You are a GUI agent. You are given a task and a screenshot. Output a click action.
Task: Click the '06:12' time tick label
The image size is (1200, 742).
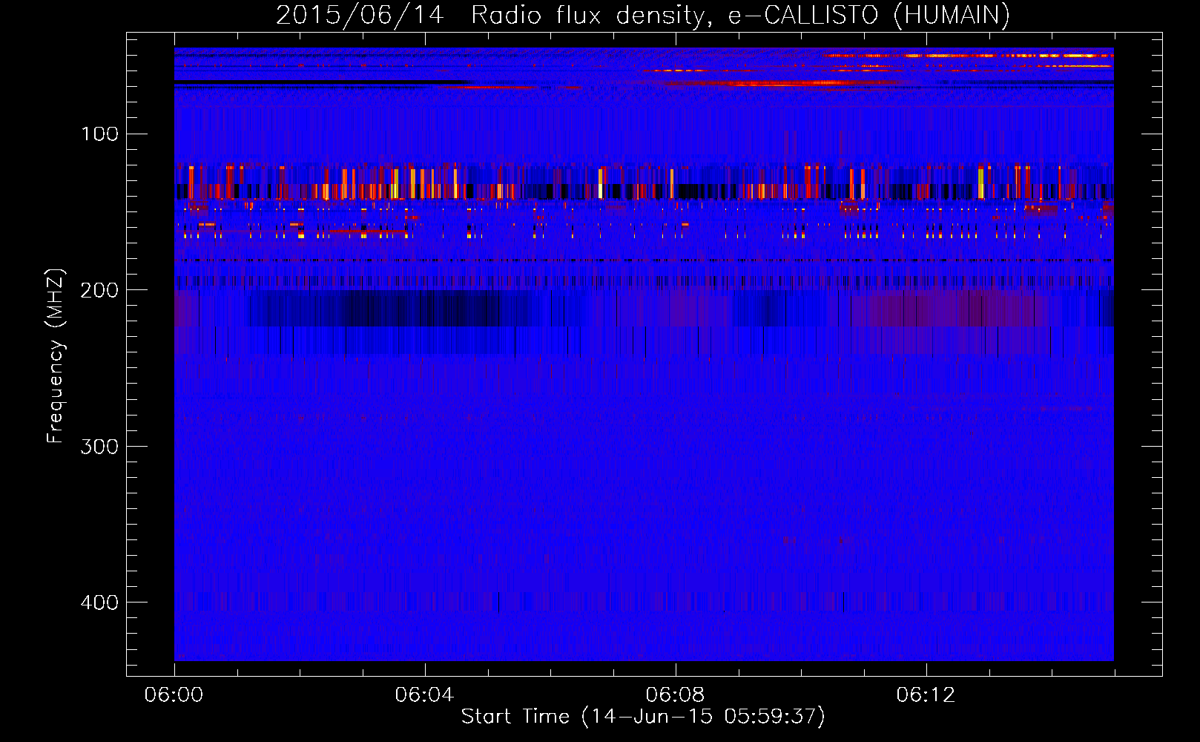926,695
